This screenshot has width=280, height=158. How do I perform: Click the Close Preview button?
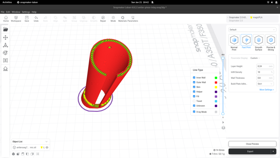click(252, 144)
